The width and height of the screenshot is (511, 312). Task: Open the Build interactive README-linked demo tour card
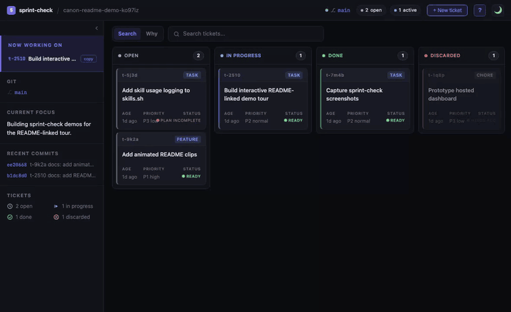(x=263, y=98)
